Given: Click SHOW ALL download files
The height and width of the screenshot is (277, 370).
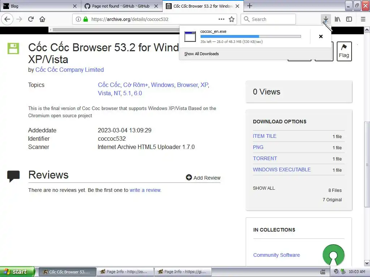Looking at the screenshot, I should (264, 188).
